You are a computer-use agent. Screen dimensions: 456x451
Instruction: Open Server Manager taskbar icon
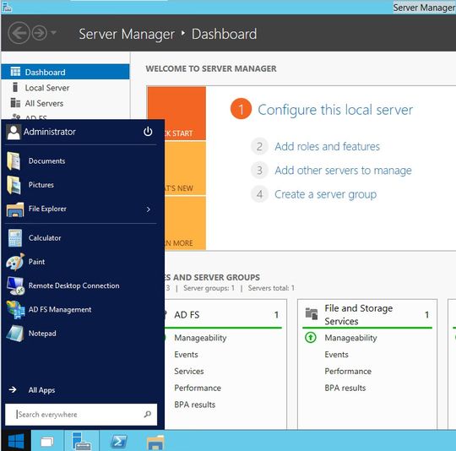pyautogui.click(x=81, y=441)
